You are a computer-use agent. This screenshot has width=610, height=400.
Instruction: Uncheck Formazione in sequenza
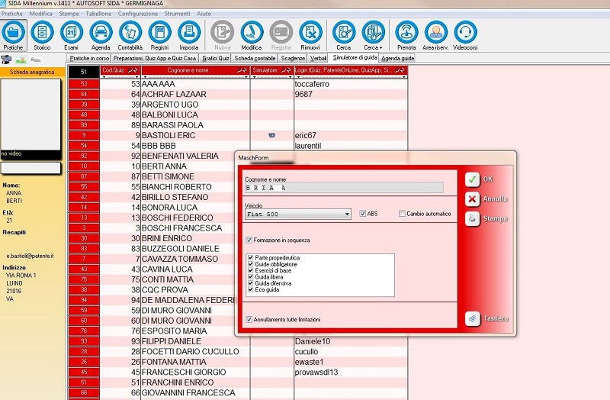tap(249, 240)
